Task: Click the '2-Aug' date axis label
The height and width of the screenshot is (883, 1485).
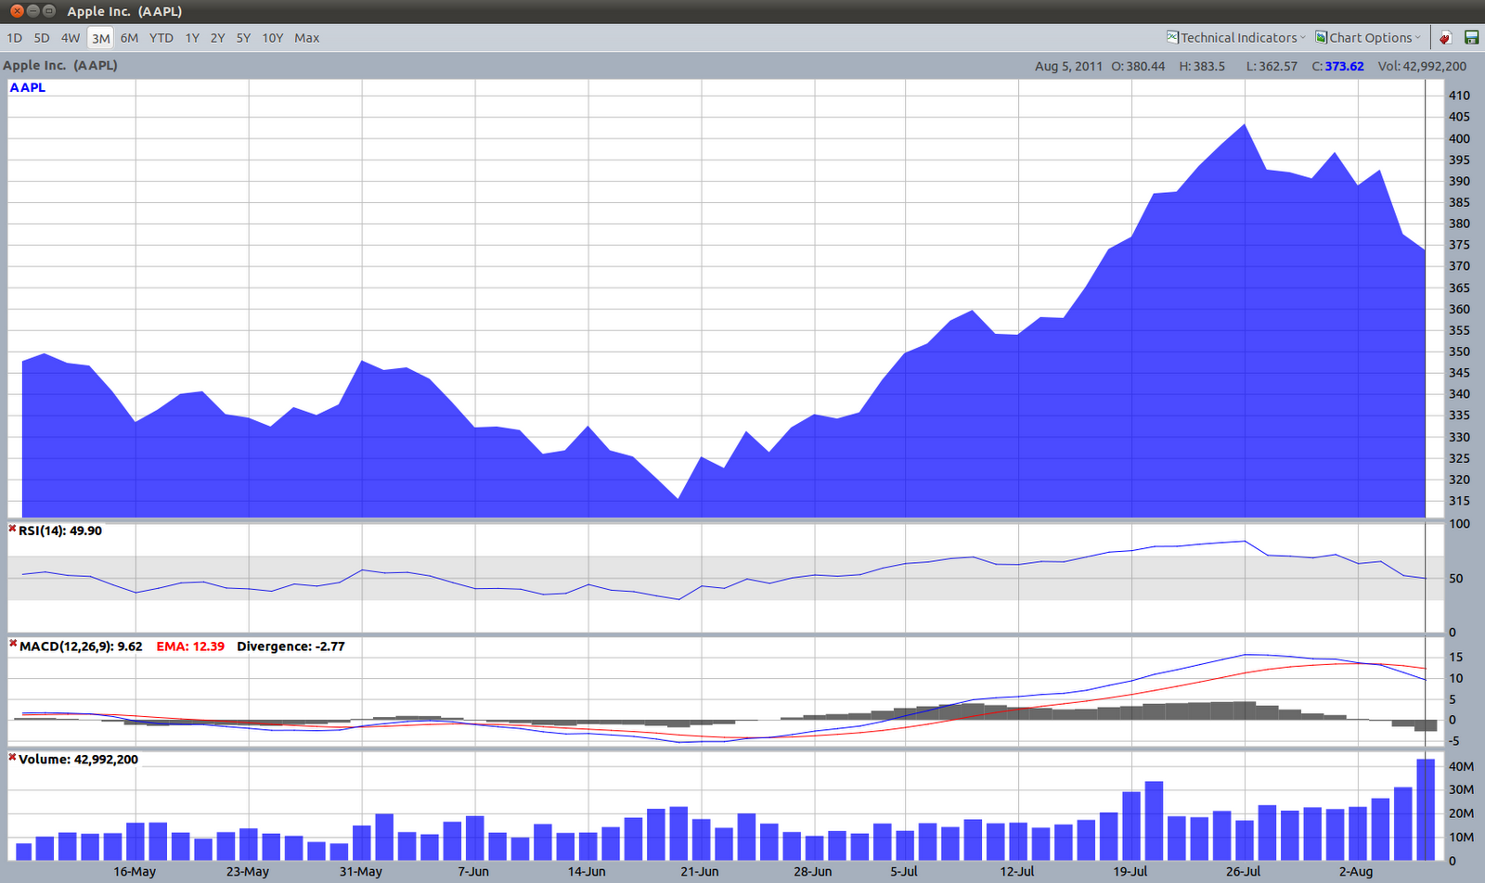Action: pos(1357,872)
